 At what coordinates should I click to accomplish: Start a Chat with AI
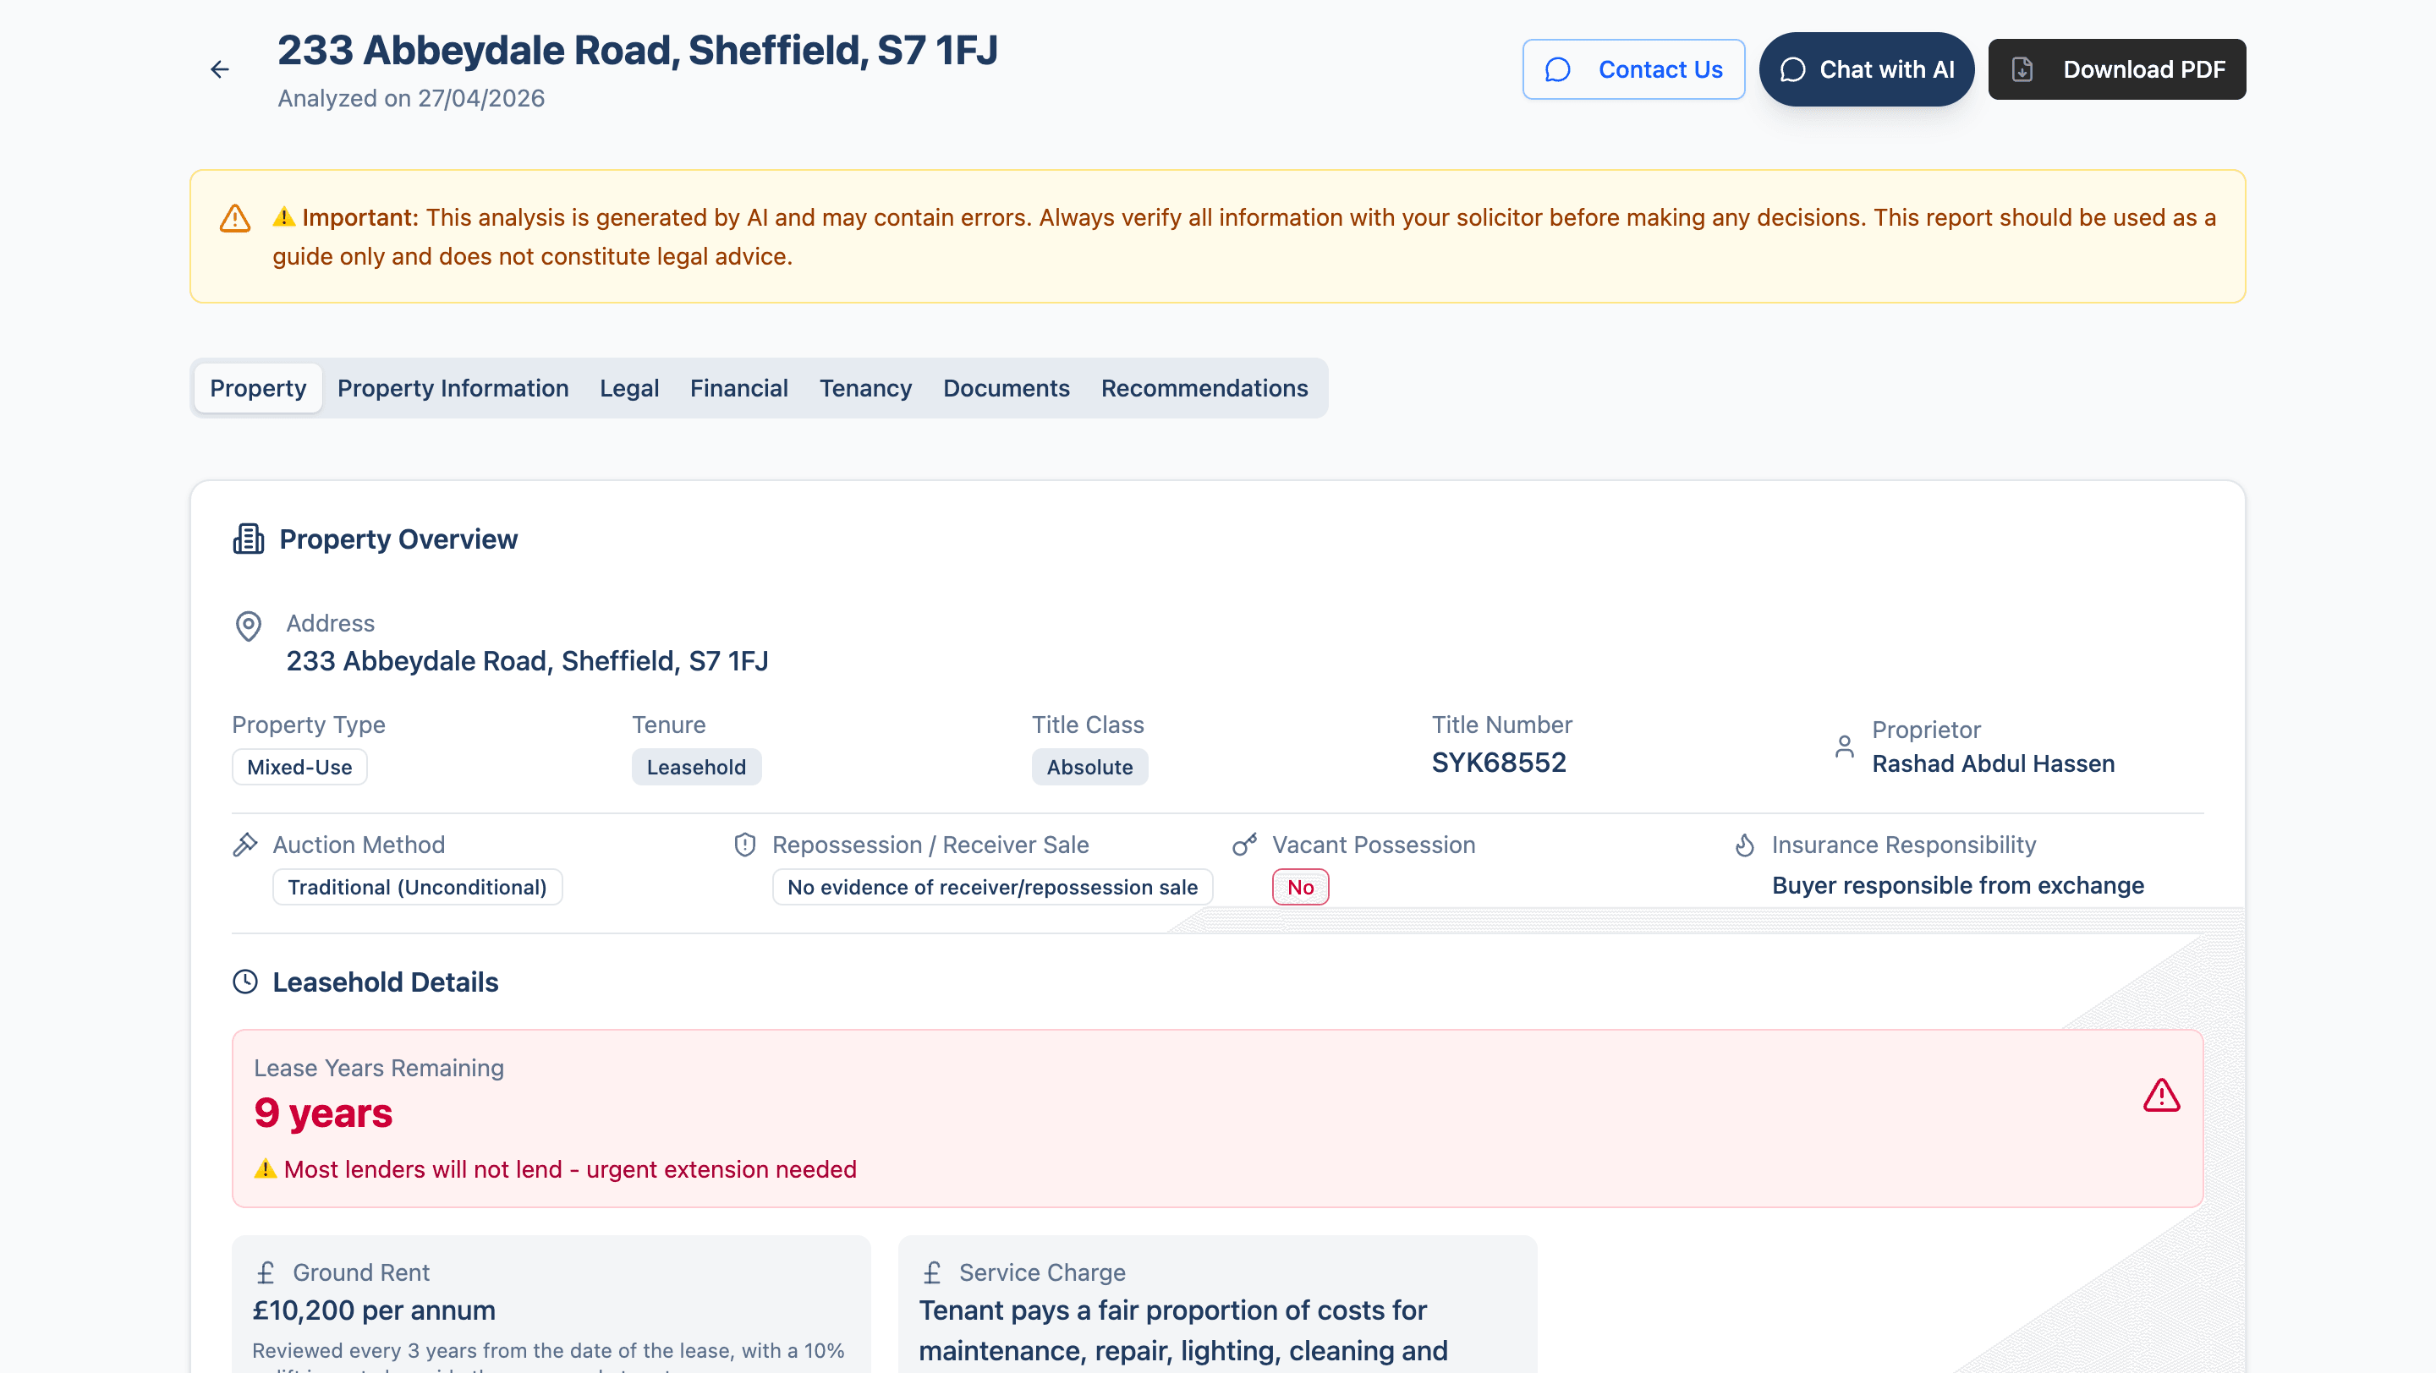coord(1866,69)
